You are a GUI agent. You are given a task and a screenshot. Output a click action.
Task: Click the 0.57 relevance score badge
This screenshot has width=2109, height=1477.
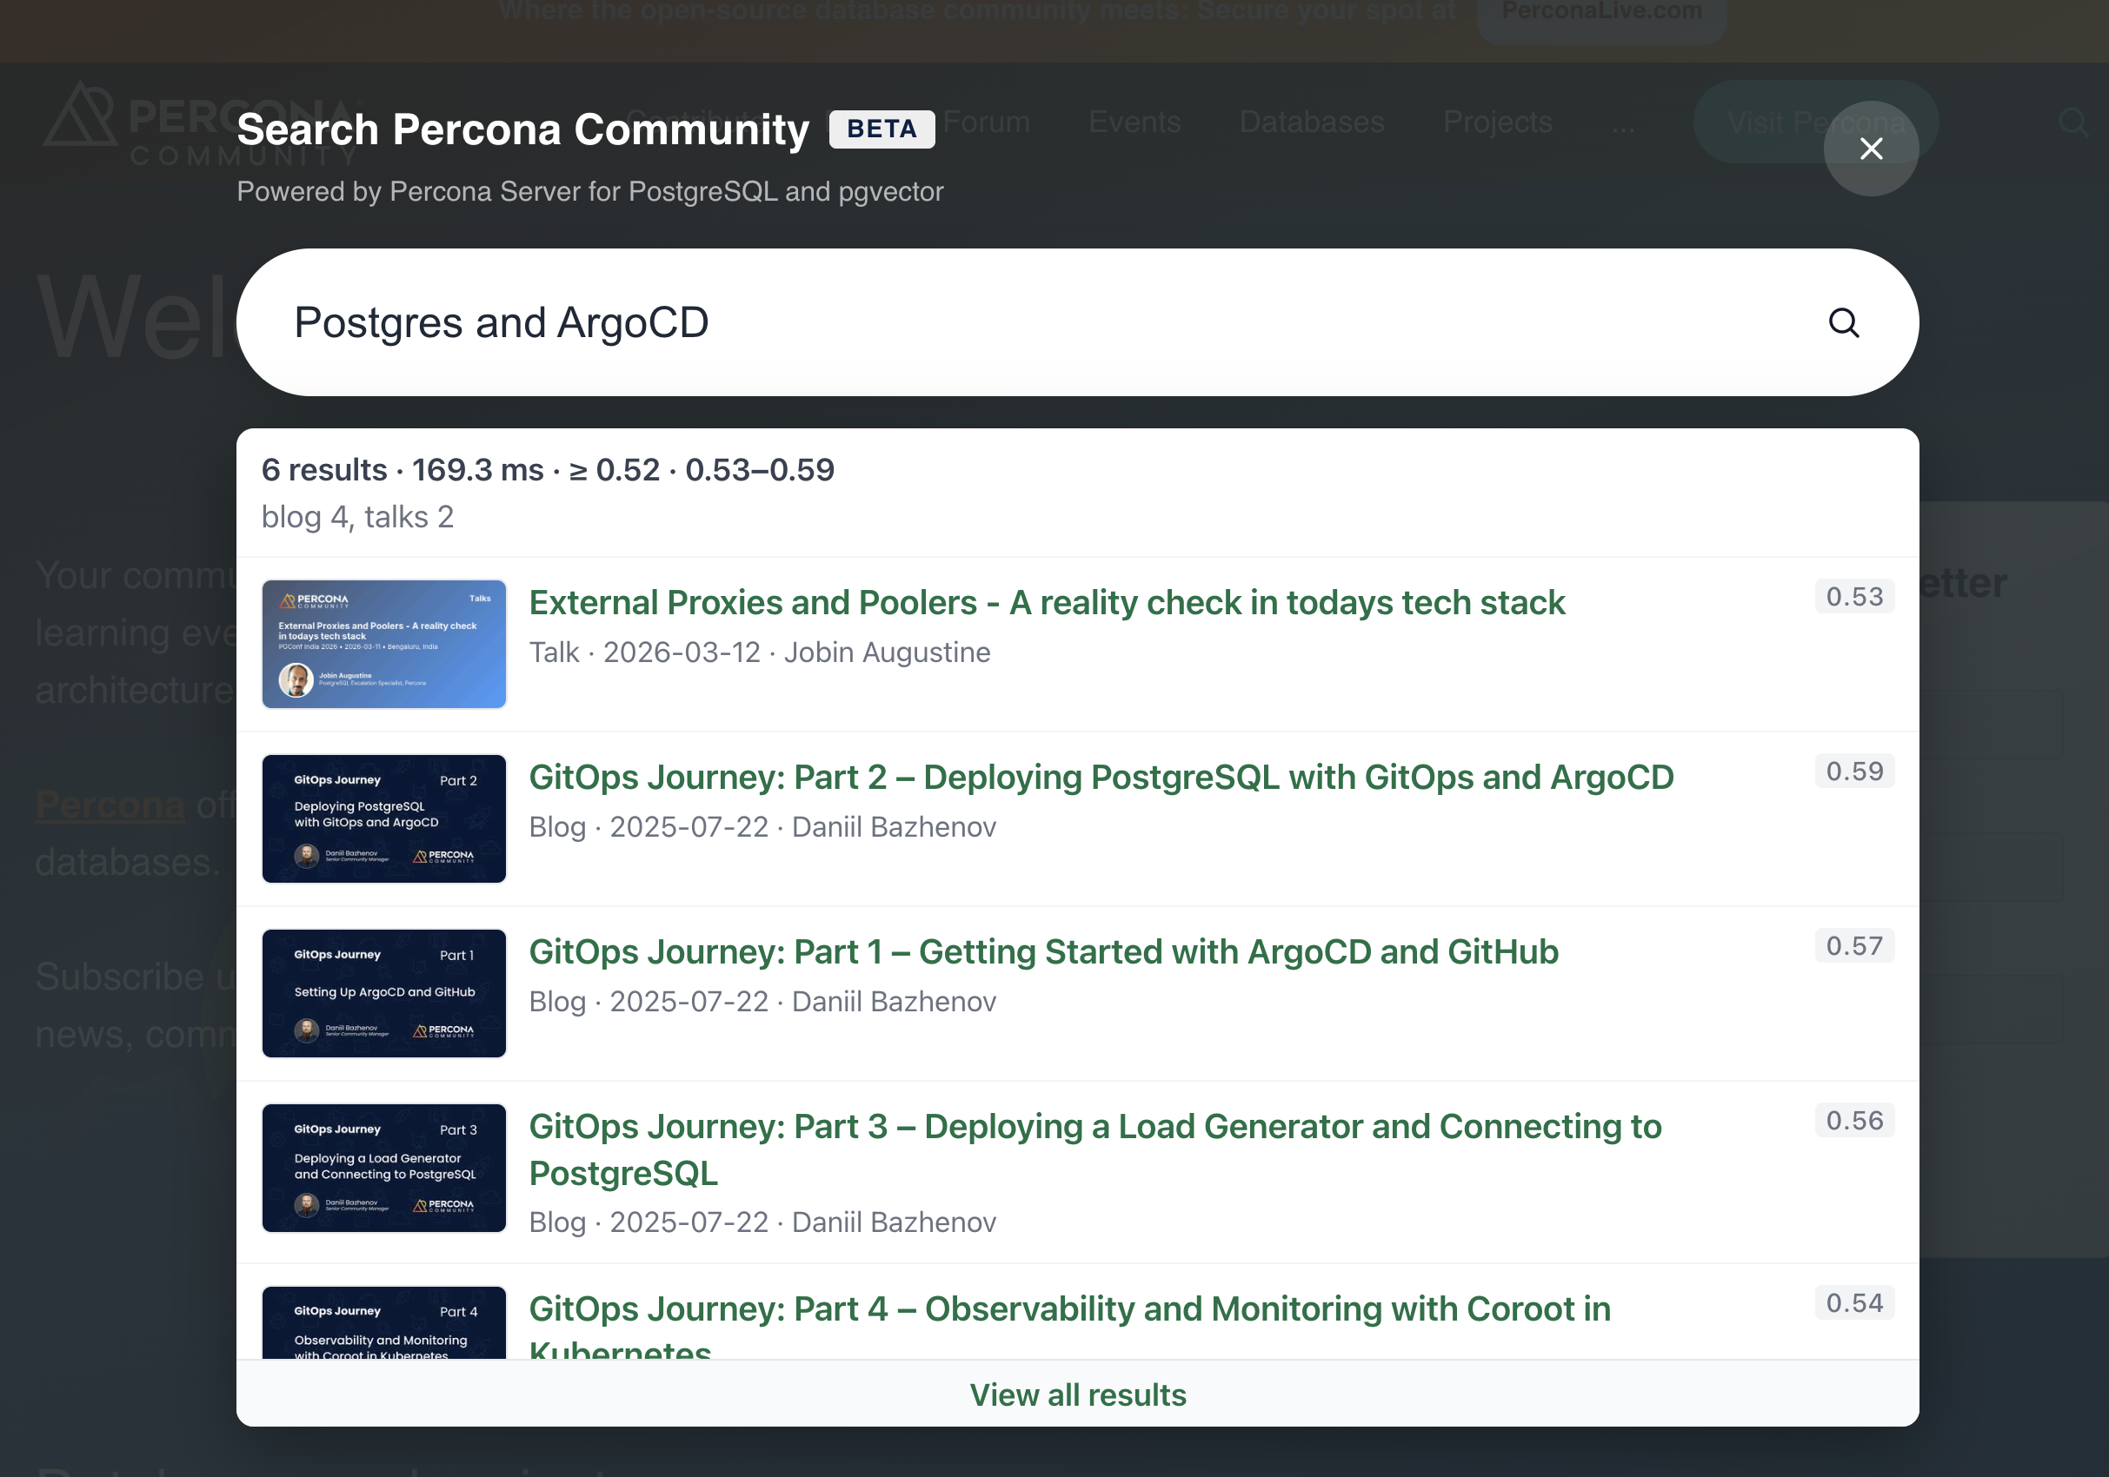tap(1853, 945)
